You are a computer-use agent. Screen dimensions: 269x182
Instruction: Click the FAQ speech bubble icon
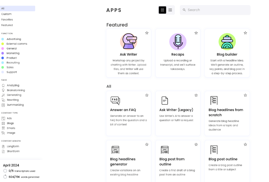coord(115,101)
